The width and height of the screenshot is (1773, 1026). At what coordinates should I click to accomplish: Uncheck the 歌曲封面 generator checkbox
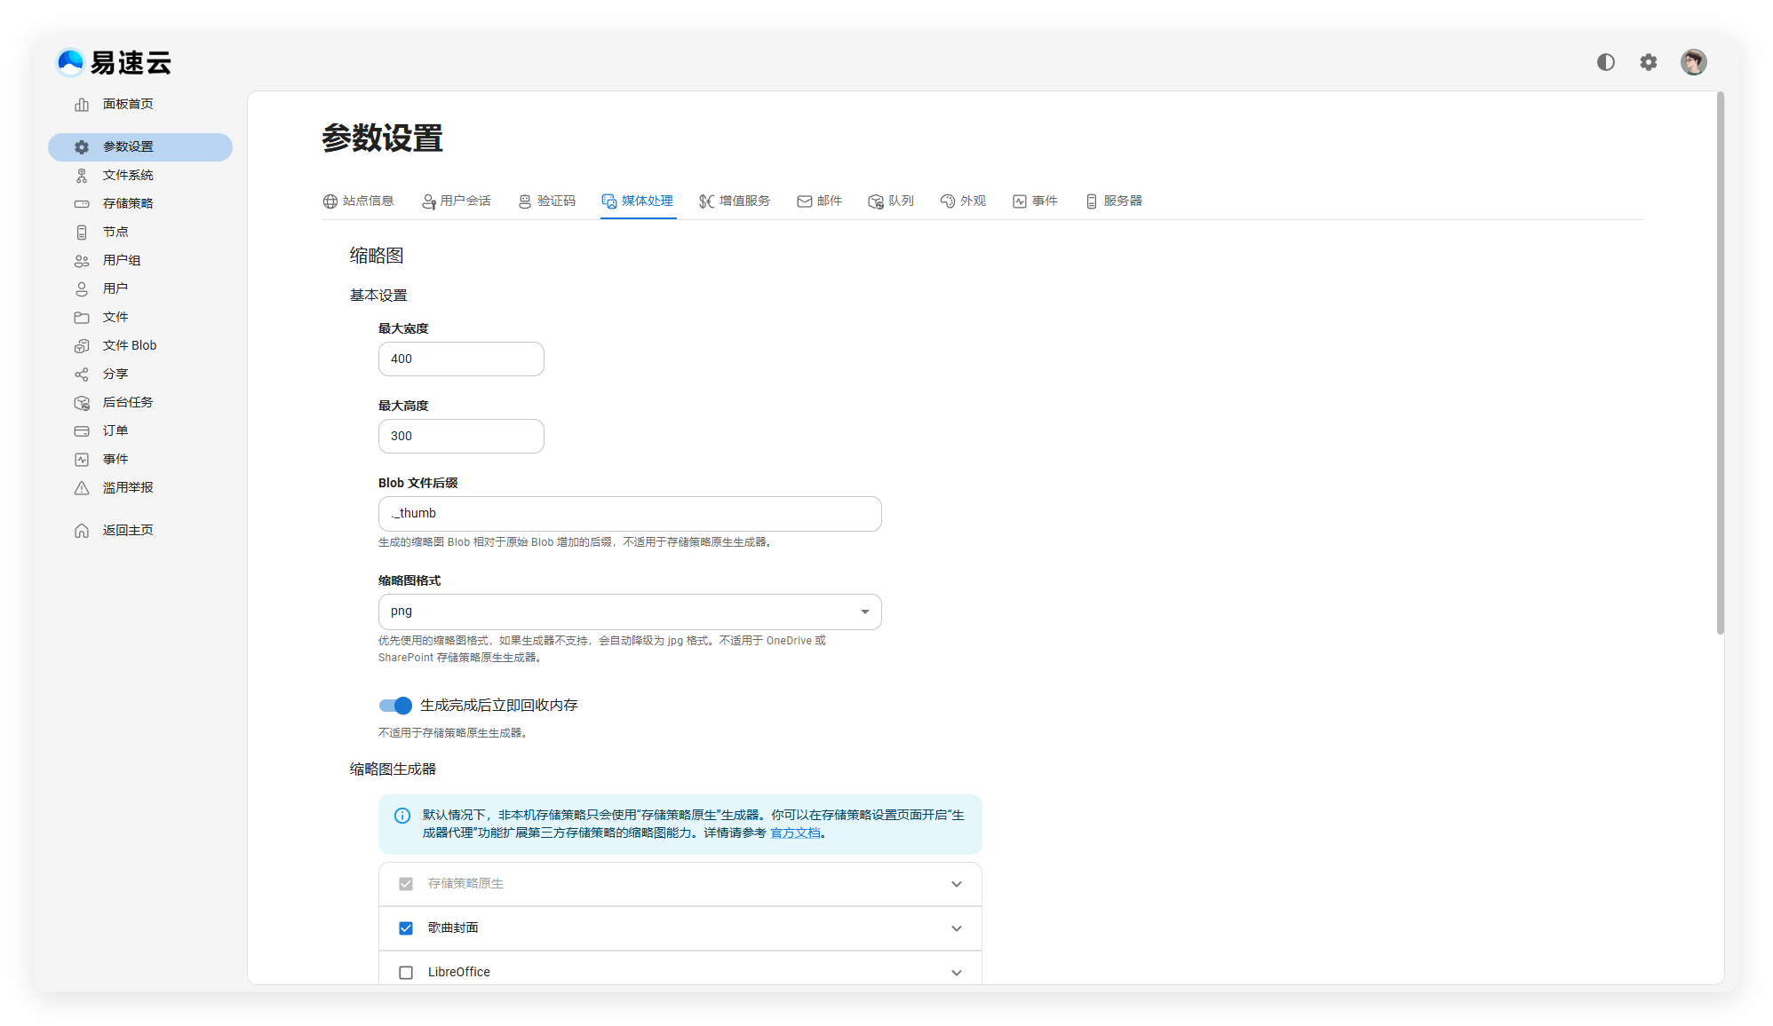(406, 928)
